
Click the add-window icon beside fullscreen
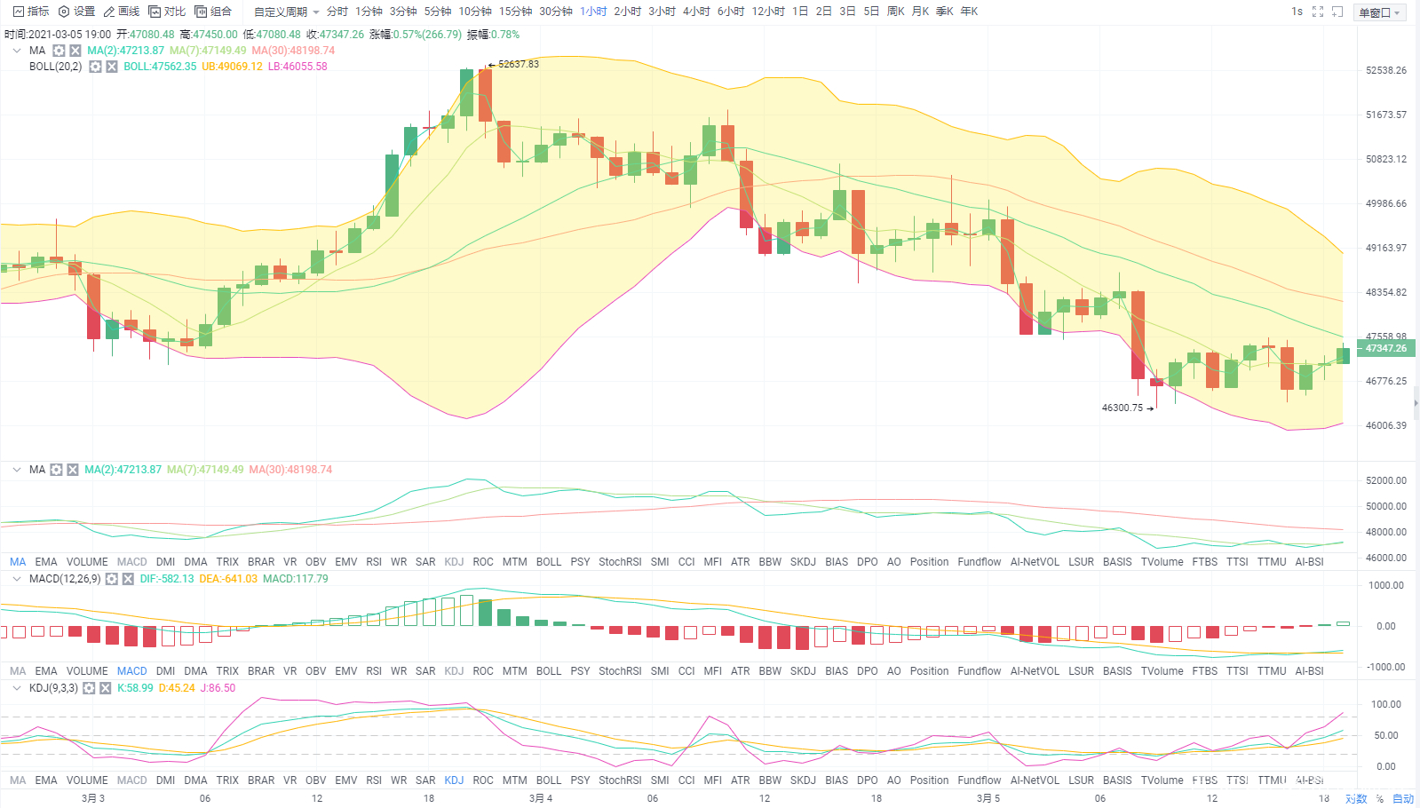1337,12
